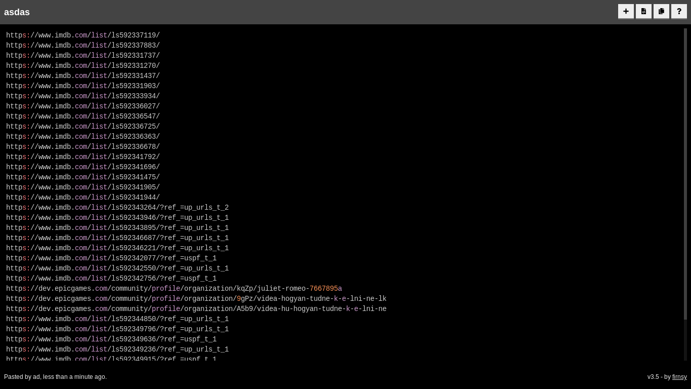This screenshot has width=691, height=389.
Task: Click the paste title asdas
Action: tap(17, 12)
